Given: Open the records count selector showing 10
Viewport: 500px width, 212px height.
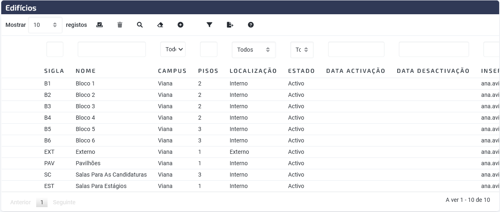Looking at the screenshot, I should click(45, 25).
